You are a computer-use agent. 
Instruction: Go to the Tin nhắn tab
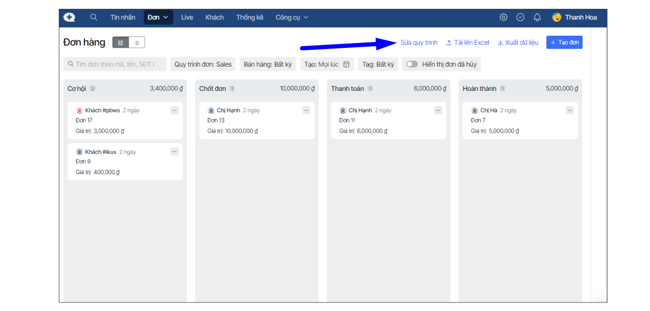coord(123,17)
